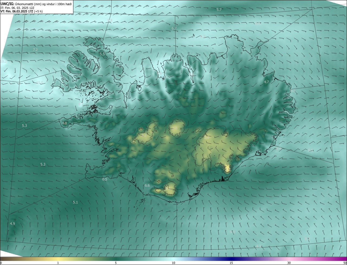The width and height of the screenshot is (347, 265).
Task: Click the 5.7 value label on the map
Action: (x=219, y=10)
